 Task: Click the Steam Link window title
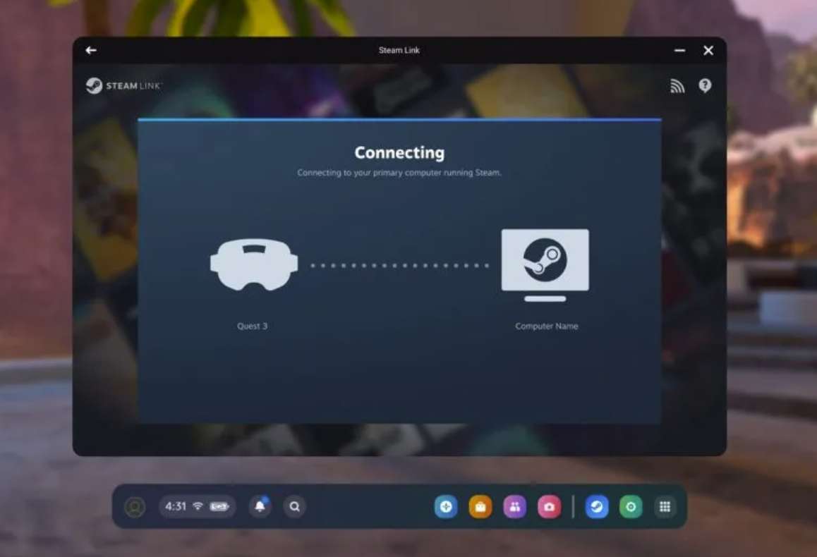tap(399, 50)
